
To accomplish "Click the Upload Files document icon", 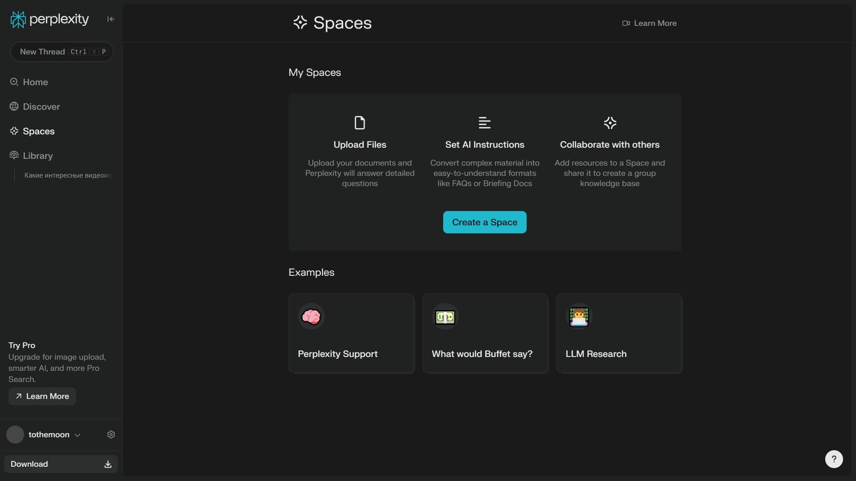I will (360, 123).
